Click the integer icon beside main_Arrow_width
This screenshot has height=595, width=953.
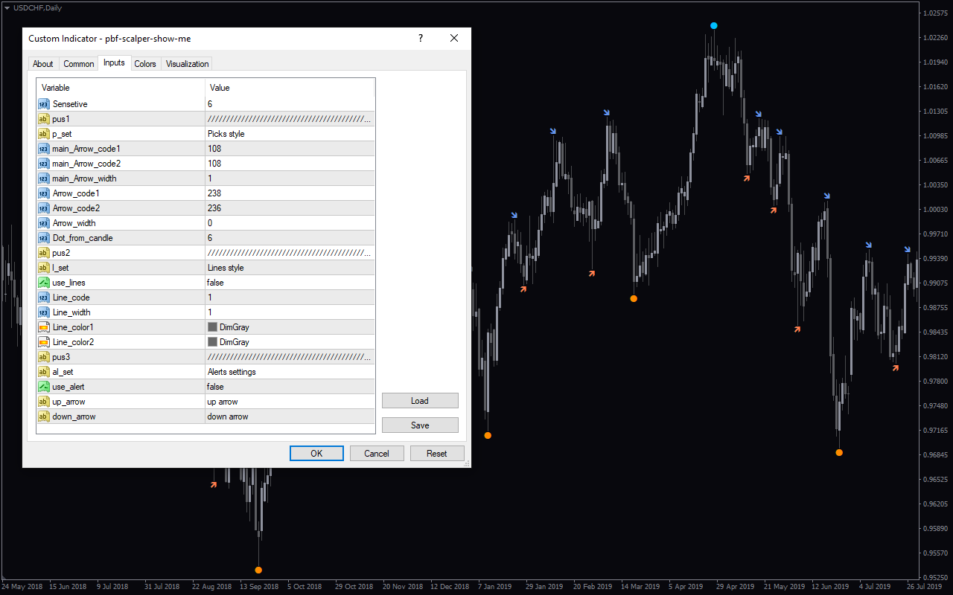pos(43,178)
